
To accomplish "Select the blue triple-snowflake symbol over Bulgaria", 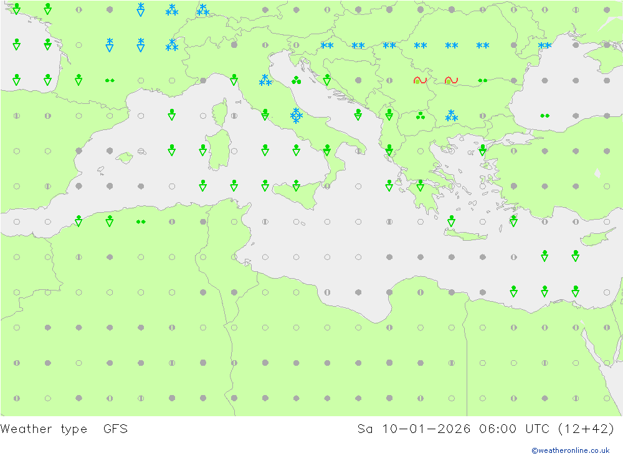I will coord(451,116).
